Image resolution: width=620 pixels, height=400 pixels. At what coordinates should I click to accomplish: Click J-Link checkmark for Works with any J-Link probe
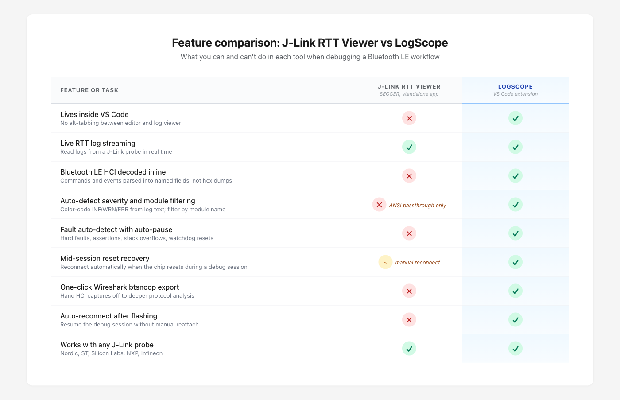point(409,349)
